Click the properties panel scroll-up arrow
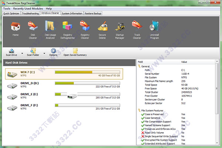 tap(217, 61)
